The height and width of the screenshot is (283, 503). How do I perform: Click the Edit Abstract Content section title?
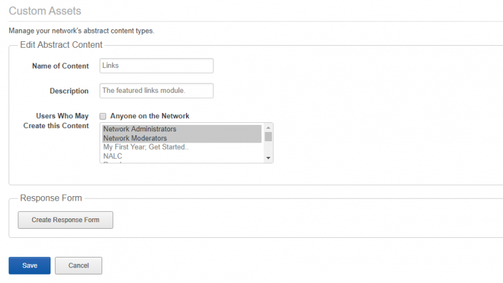pos(62,45)
